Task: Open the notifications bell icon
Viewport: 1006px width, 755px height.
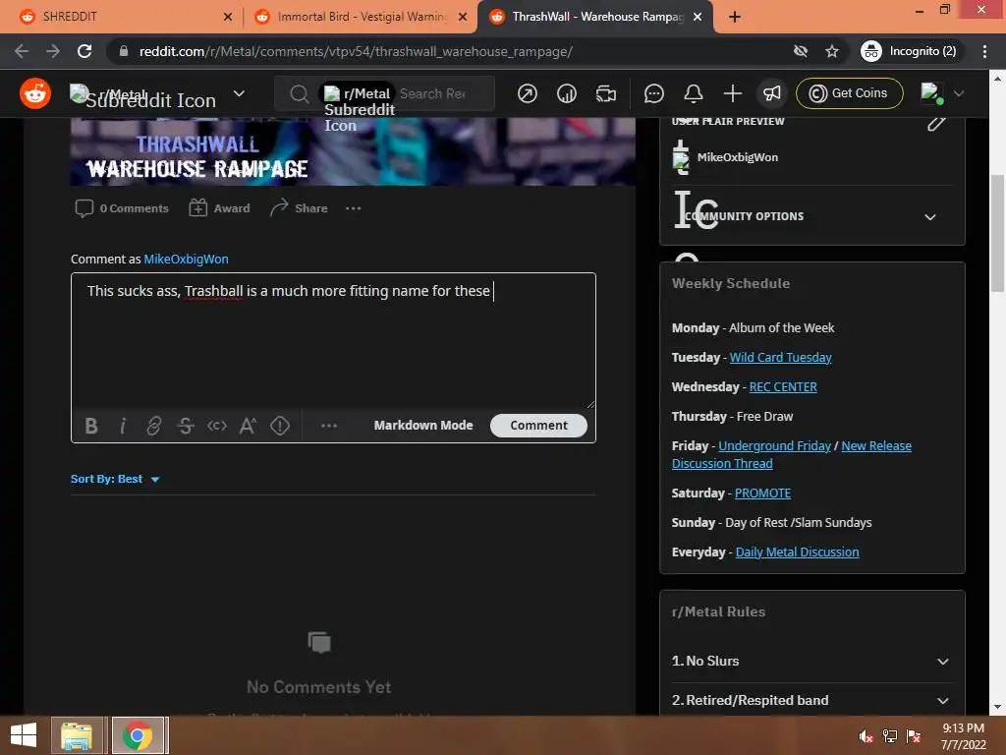Action: coord(693,93)
